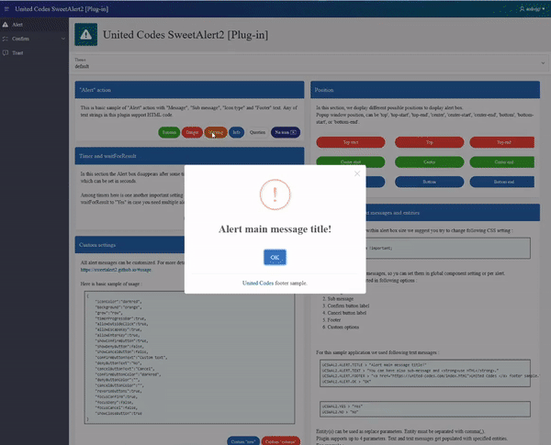Click the Confirm list sidebar icon

point(6,39)
